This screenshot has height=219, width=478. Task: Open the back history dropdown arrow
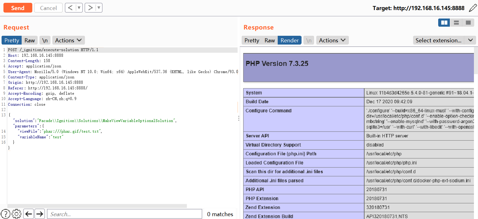pos(79,8)
